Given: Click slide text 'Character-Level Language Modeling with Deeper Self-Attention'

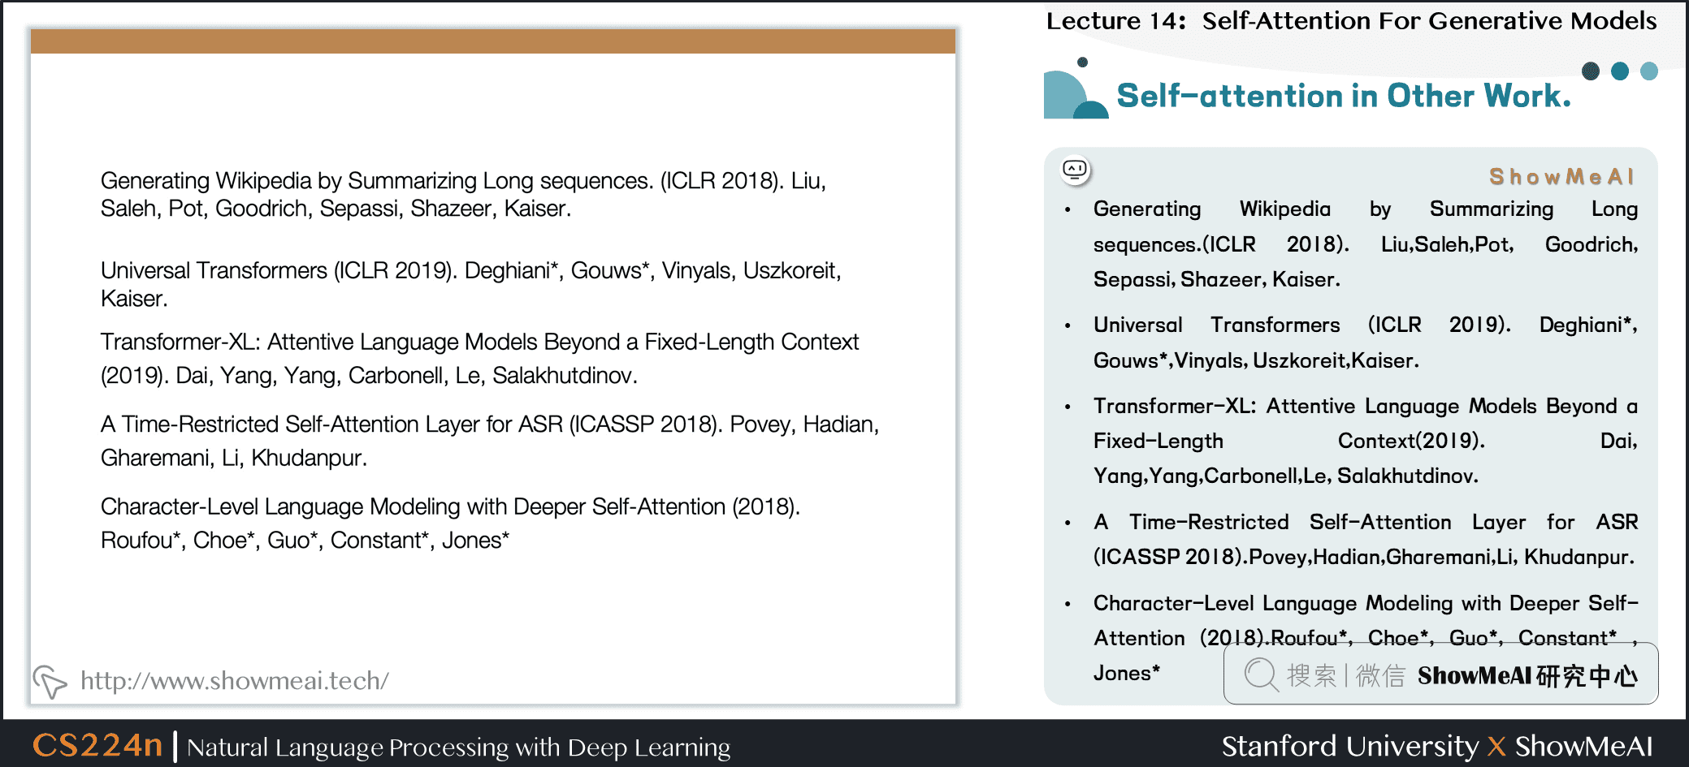Looking at the screenshot, I should click(x=413, y=506).
